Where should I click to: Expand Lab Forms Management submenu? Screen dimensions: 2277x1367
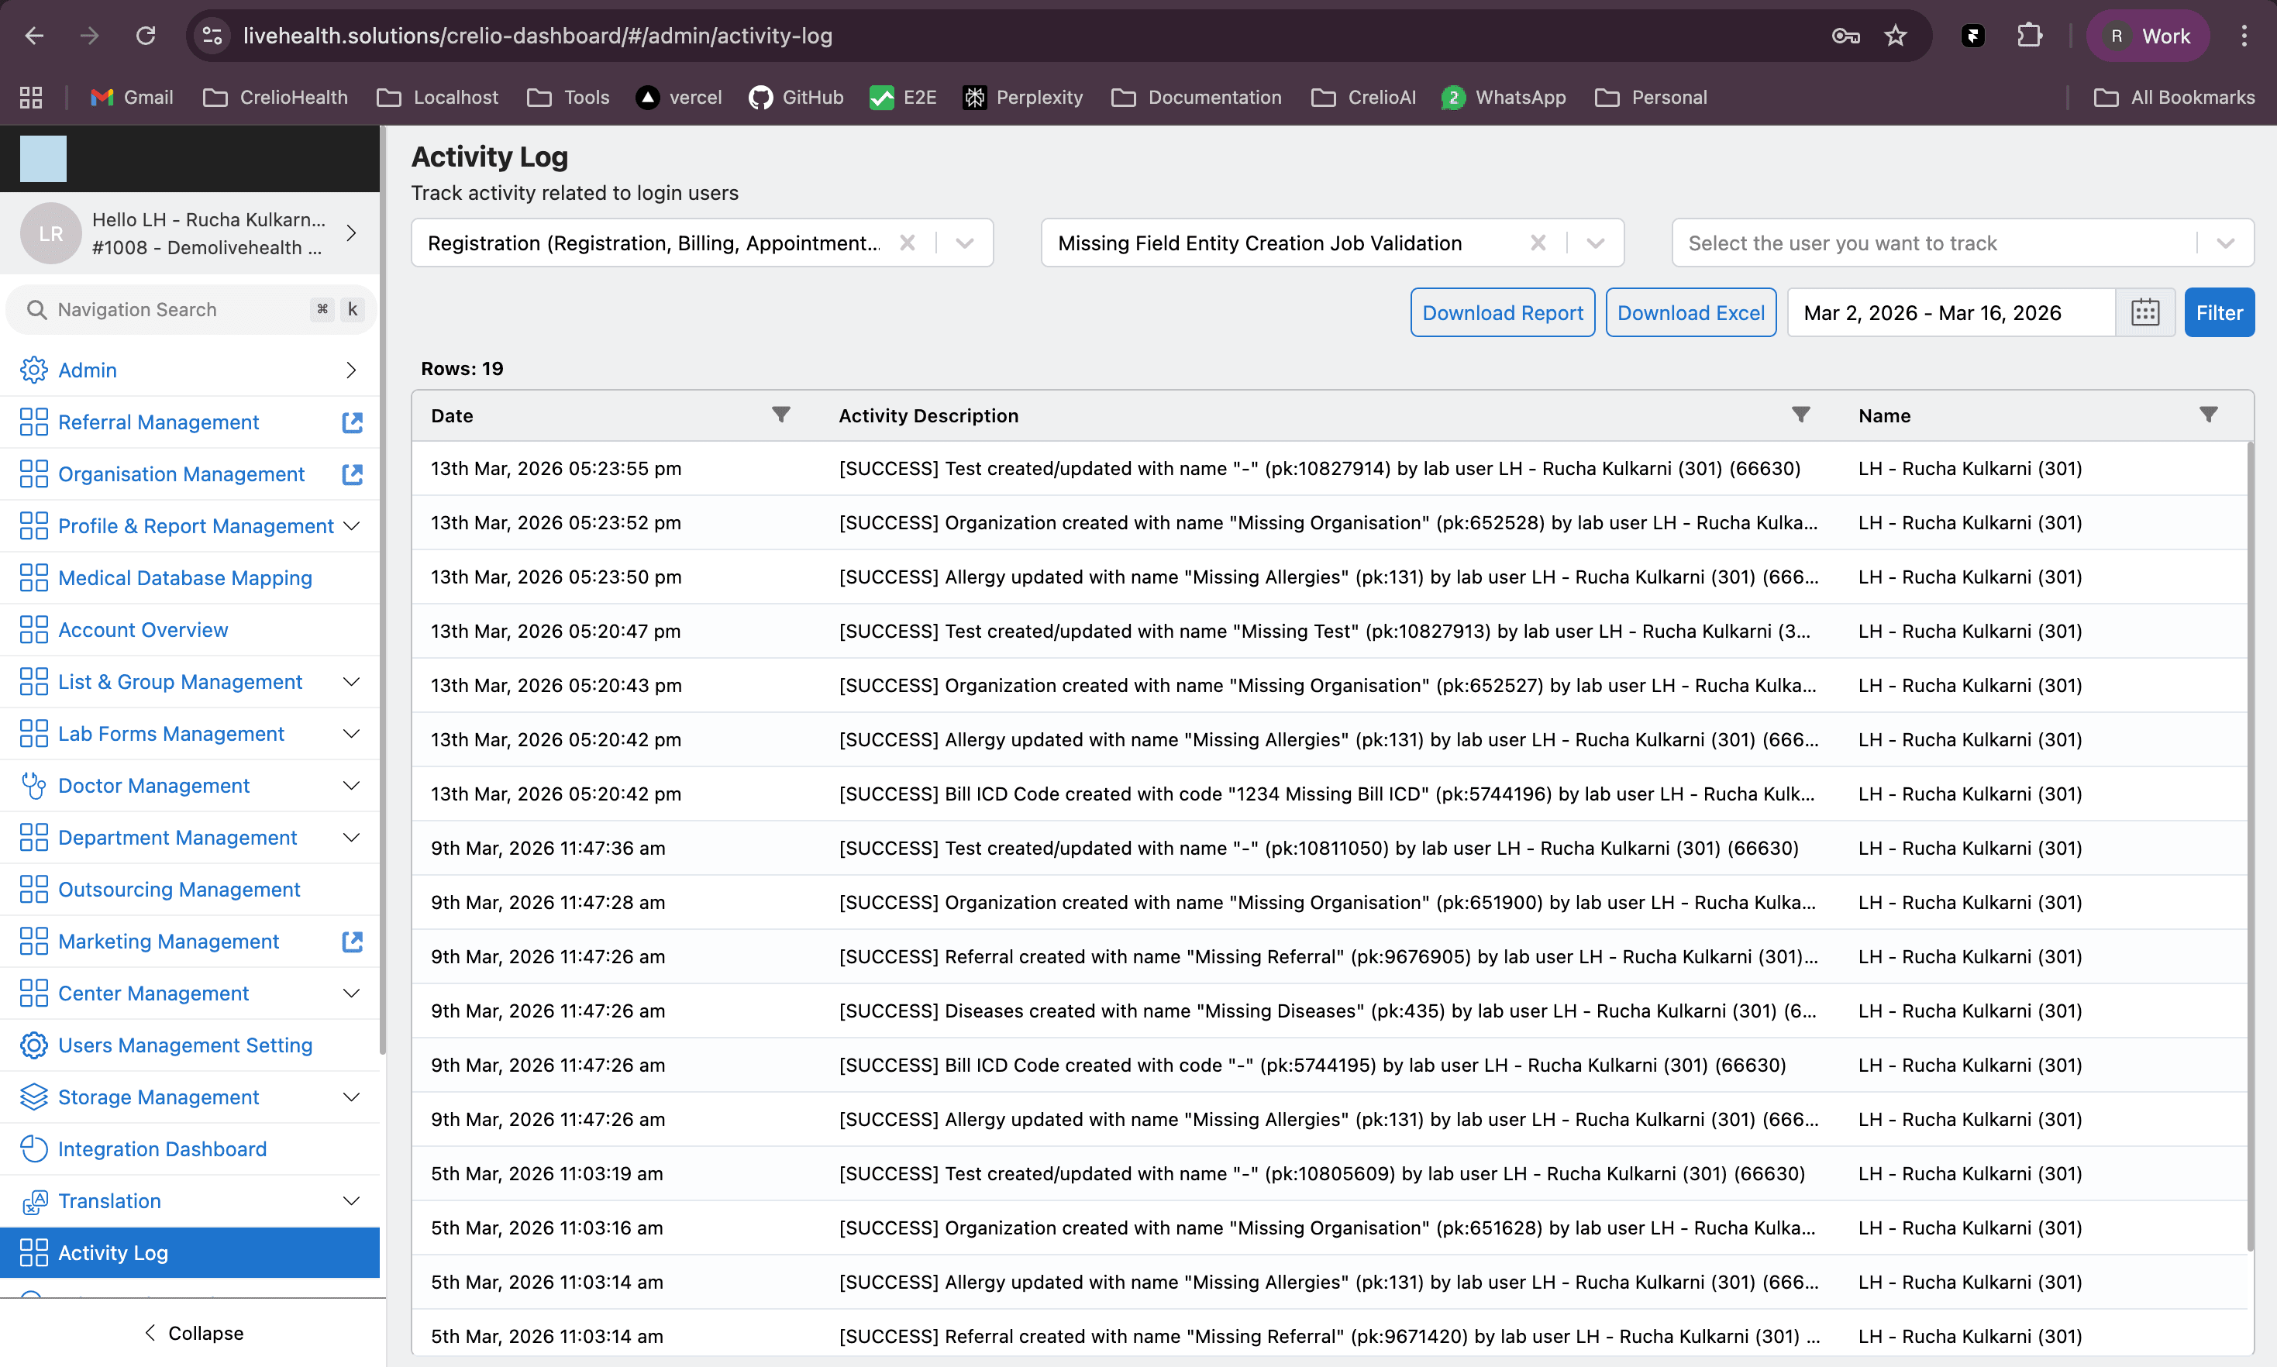[351, 733]
